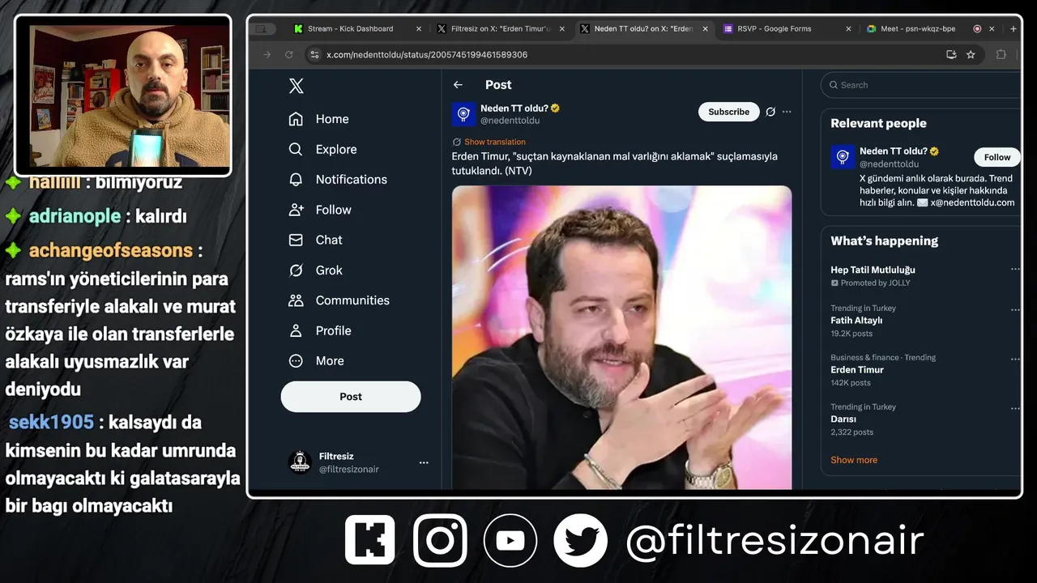Open post options three-dot menu
This screenshot has height=583, width=1037.
(787, 112)
